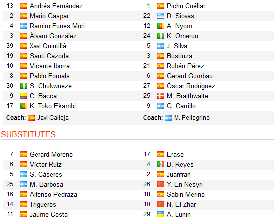Click the Moroccan flag next to Y. En-Nesyri
The height and width of the screenshot is (218, 275).
pos(161,184)
